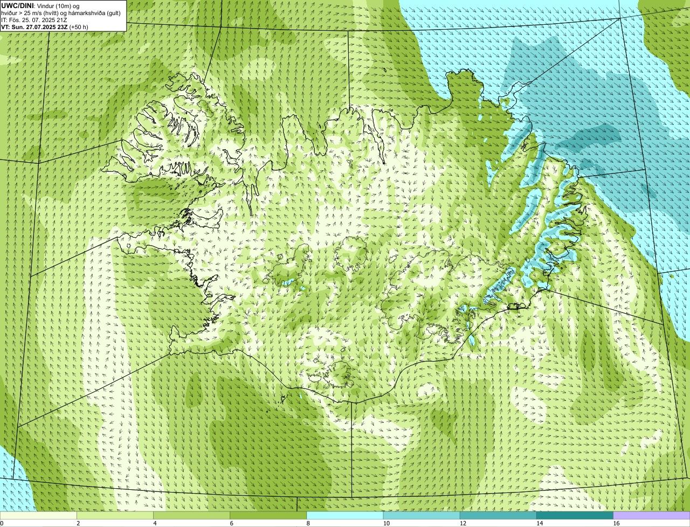Viewport: 690px width, 527px height.
Task: Click the lavender legend swatch above 16 m/s
Action: click(652, 516)
